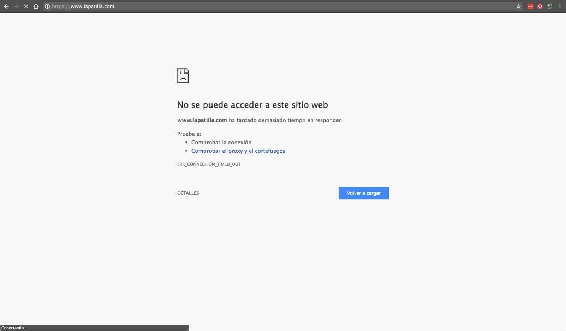566x331 pixels.
Task: Open the 'Comprobar el proxy y el cortafuegos' link
Action: tap(238, 151)
